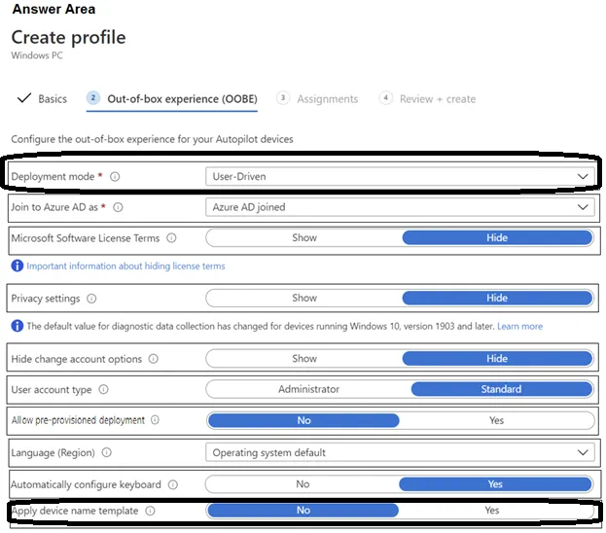Click info icon beside User account type
Viewport: 606px width, 533px height.
(x=103, y=389)
